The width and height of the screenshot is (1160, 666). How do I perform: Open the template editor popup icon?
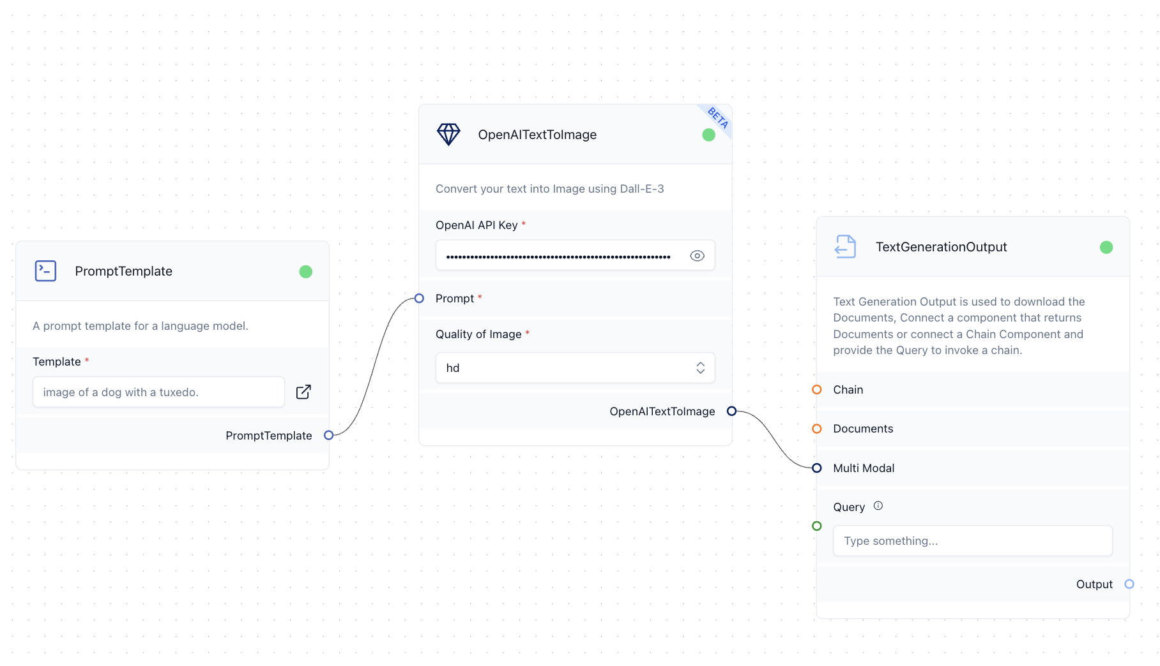[303, 392]
